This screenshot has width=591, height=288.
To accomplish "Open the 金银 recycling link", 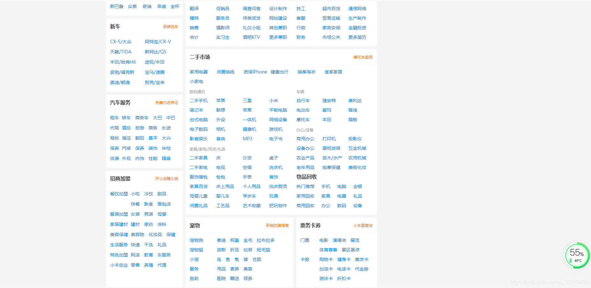I will click(x=357, y=186).
